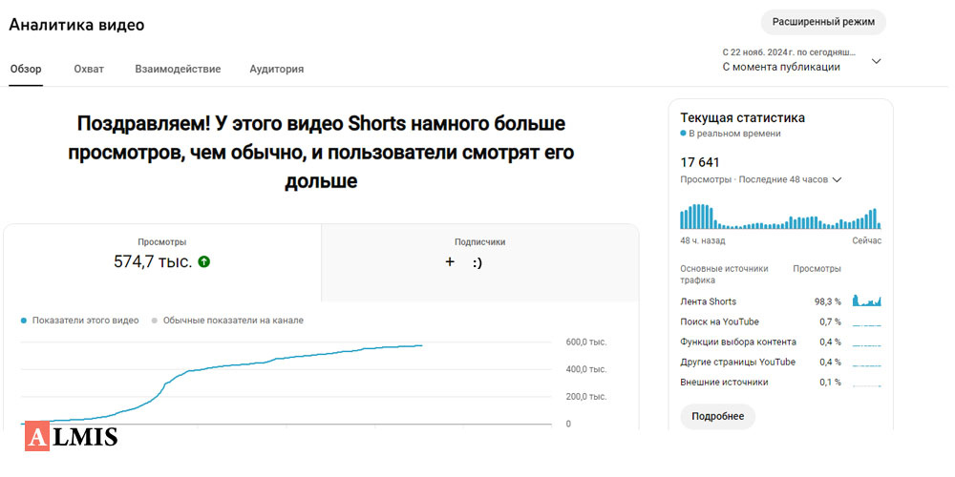Click the Текущая статистика heading

(x=742, y=117)
